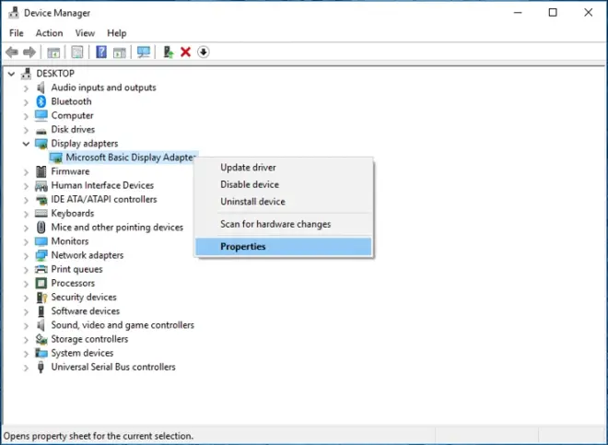Expand the Universal Serial Bus controllers node
This screenshot has width=608, height=445.
[26, 368]
